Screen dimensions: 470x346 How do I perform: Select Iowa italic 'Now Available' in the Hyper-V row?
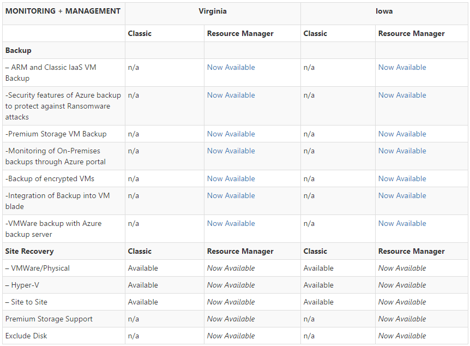coord(402,285)
